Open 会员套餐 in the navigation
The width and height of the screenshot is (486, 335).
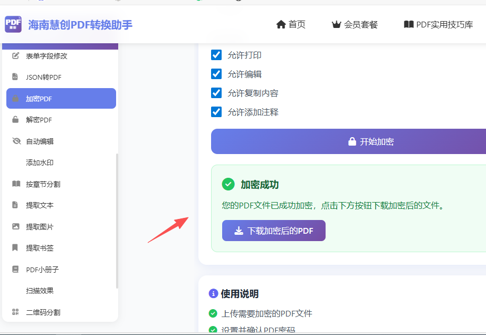click(x=361, y=24)
